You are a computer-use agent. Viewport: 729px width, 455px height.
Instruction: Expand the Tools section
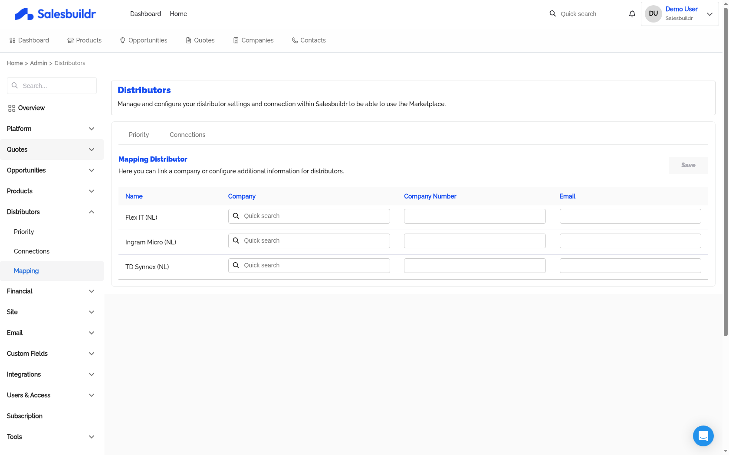(x=52, y=437)
